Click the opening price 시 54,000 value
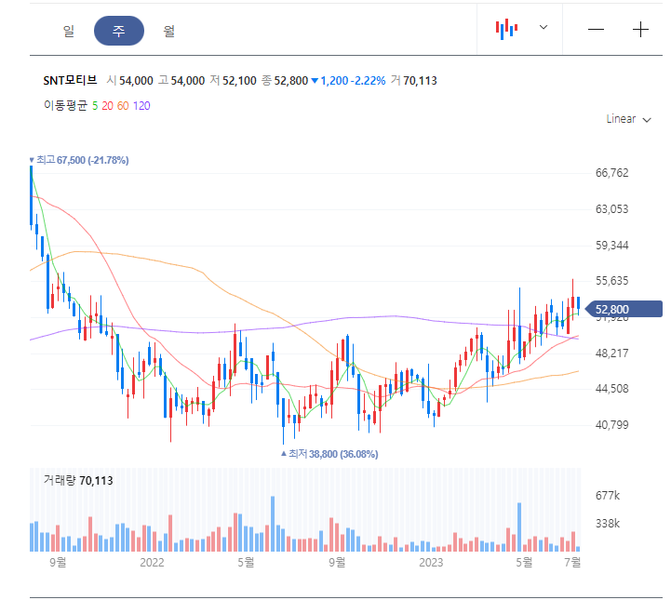Viewport: 671px width, 600px height. (130, 80)
